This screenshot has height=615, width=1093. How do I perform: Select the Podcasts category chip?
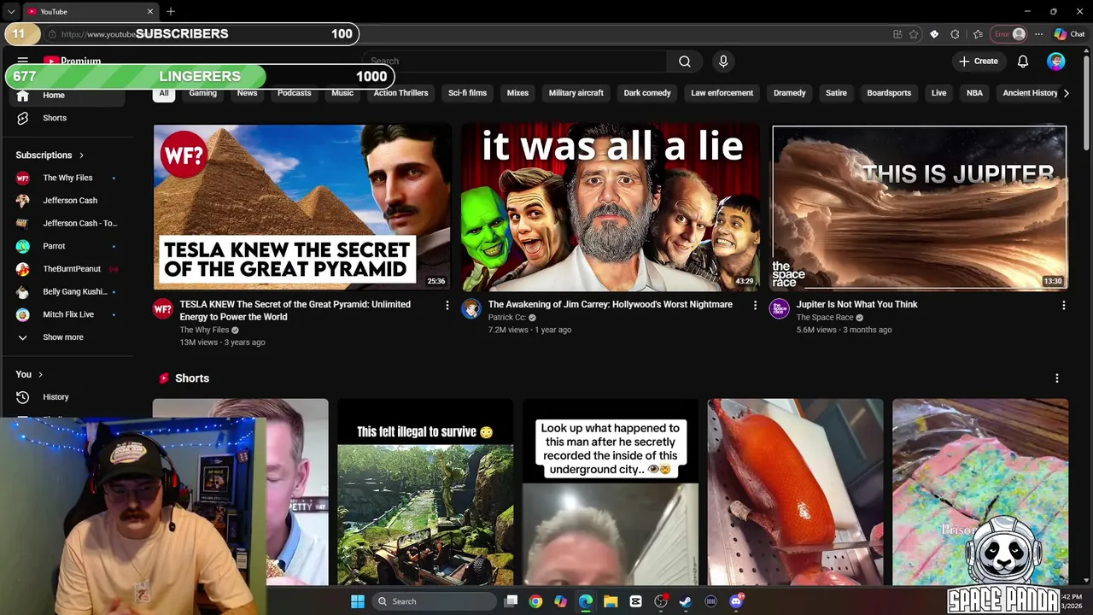click(294, 93)
